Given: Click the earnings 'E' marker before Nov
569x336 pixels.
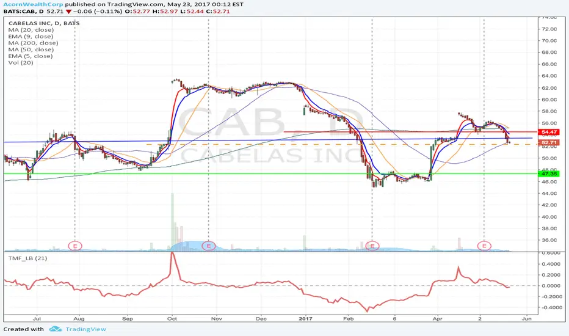Looking at the screenshot, I should (x=209, y=246).
